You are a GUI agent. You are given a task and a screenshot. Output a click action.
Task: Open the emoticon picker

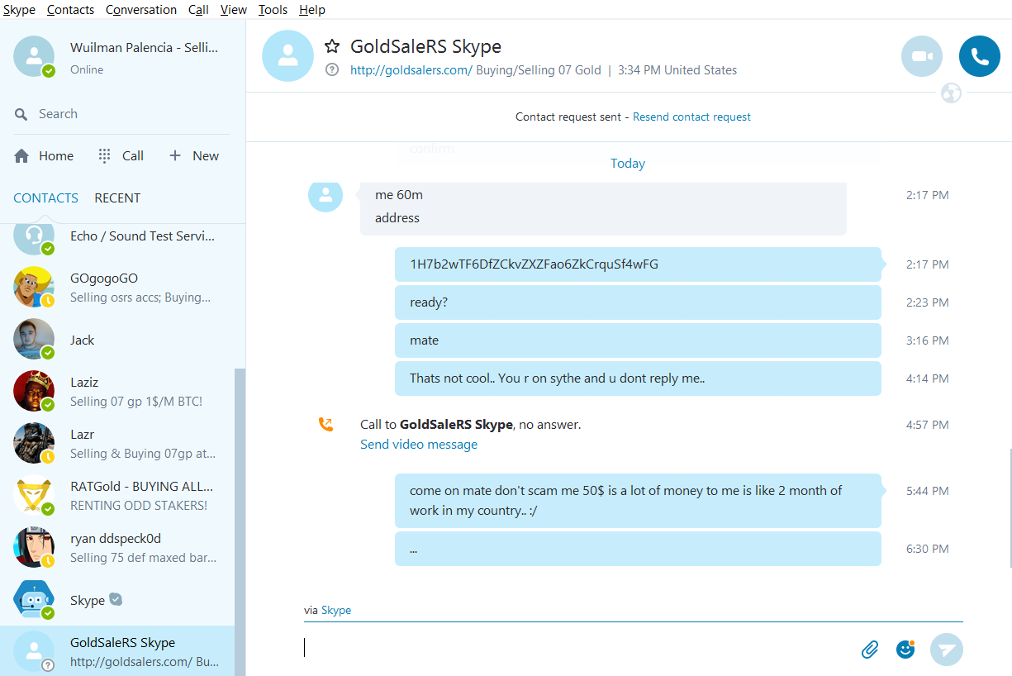pyautogui.click(x=906, y=650)
